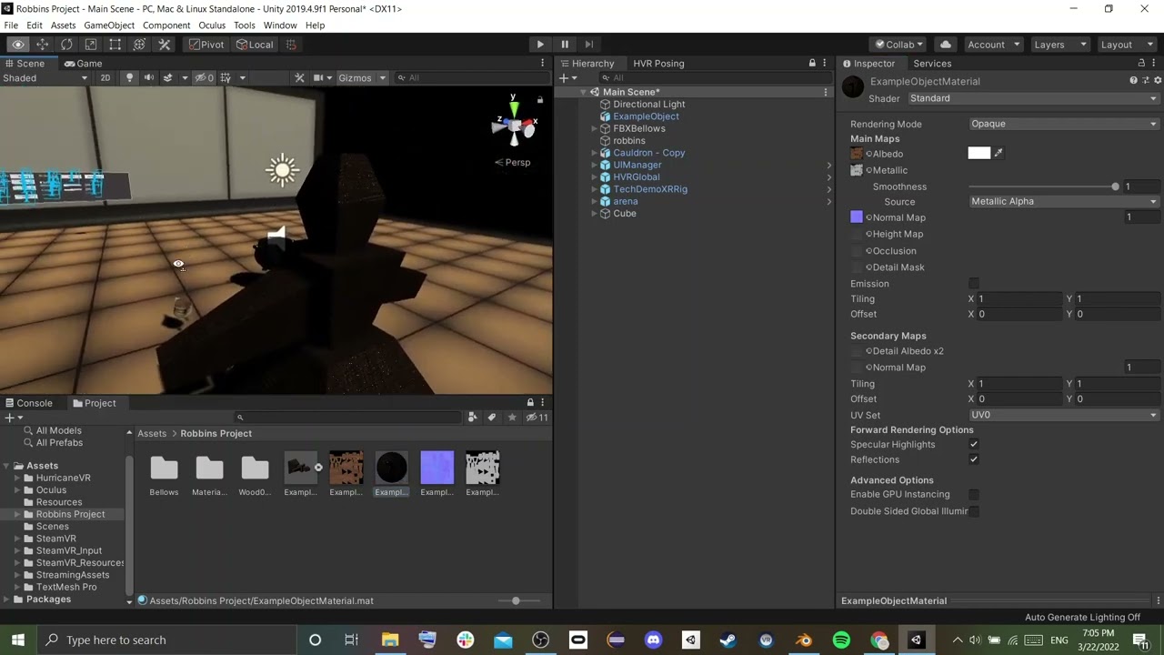Switch to the HVR Posing tab
1164x655 pixels.
point(658,64)
